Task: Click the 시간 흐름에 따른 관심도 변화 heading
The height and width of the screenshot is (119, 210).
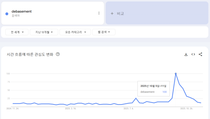Action: tap(30, 55)
